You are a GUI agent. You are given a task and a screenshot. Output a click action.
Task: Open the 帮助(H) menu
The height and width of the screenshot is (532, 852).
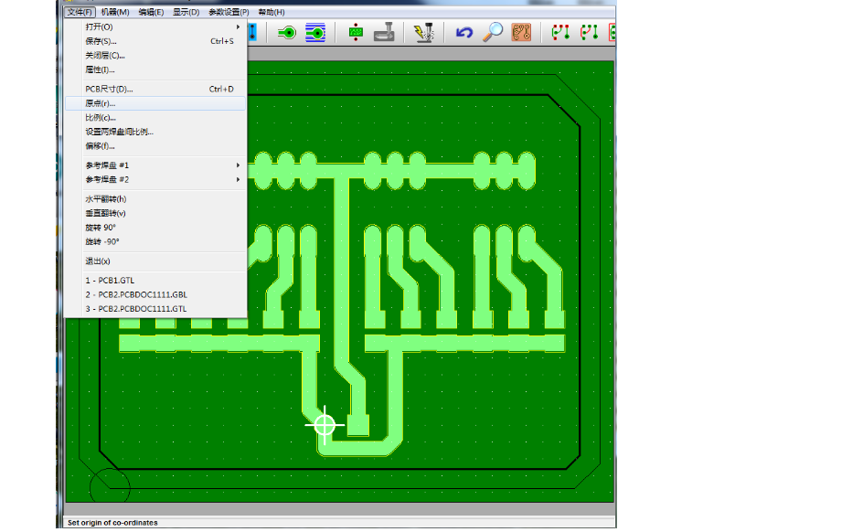(272, 12)
